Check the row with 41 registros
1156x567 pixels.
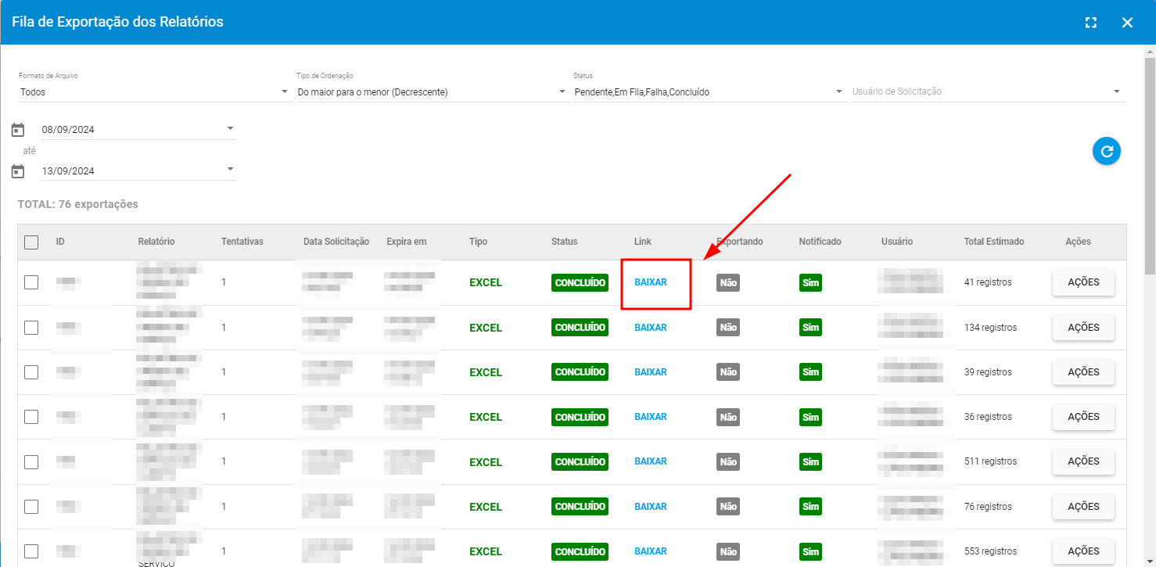tap(31, 282)
